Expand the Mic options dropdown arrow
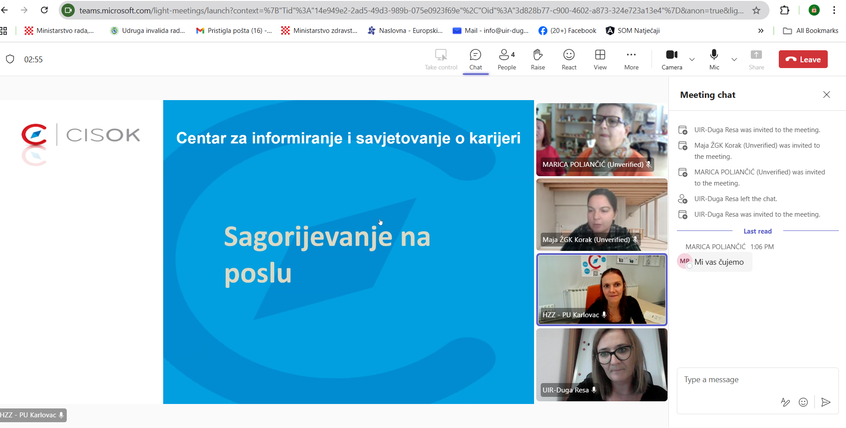This screenshot has height=428, width=846. coord(734,60)
